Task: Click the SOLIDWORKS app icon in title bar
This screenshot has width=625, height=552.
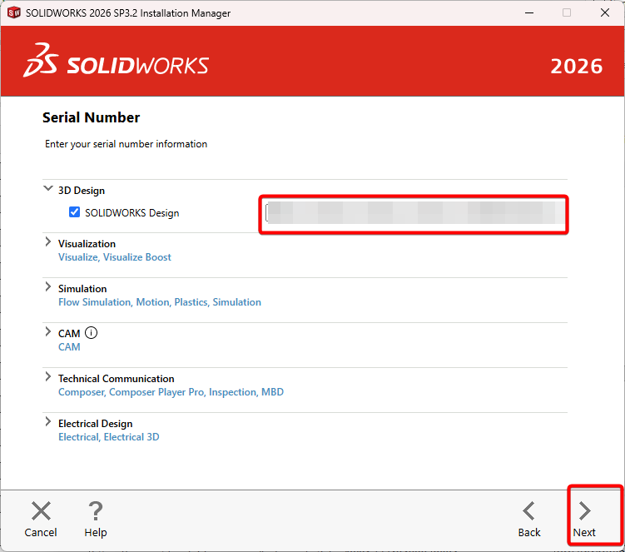Action: point(13,12)
